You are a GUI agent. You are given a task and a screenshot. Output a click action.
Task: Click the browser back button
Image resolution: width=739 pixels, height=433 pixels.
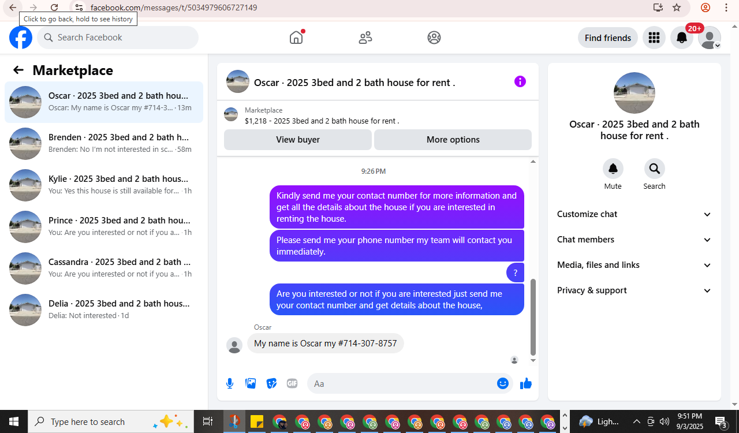tap(13, 8)
